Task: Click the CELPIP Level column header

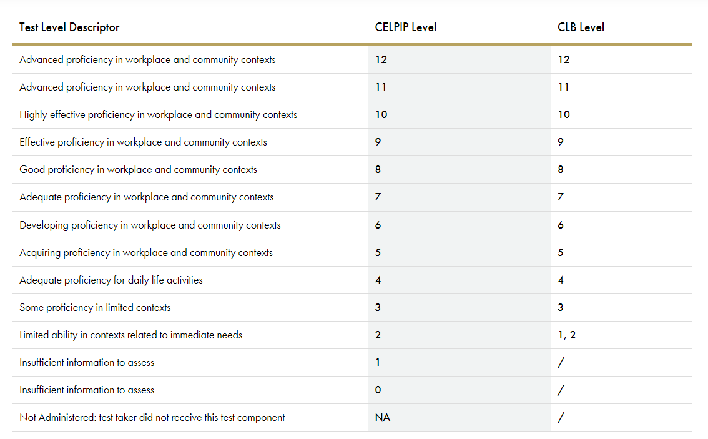Action: tap(405, 27)
